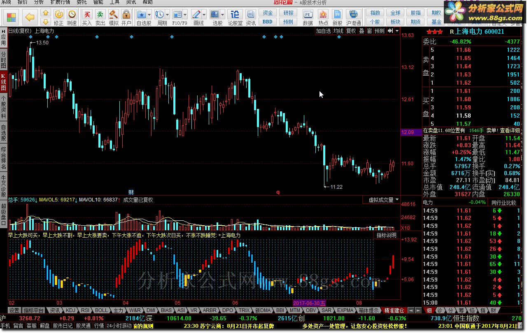Open dropdown arrow next to 周期

click(167, 14)
